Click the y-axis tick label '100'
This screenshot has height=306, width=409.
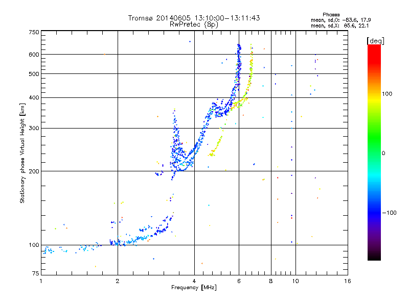pyautogui.click(x=34, y=245)
